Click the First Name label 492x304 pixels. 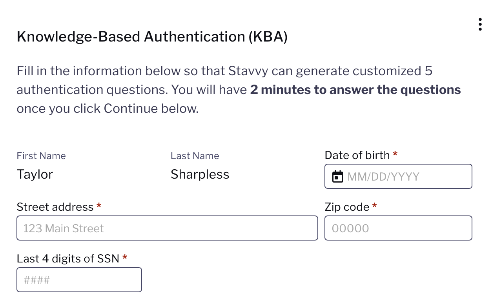click(41, 156)
